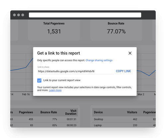166x138 pixels.
Task: Click the pageviews cell showing 83
Action: pos(32,125)
